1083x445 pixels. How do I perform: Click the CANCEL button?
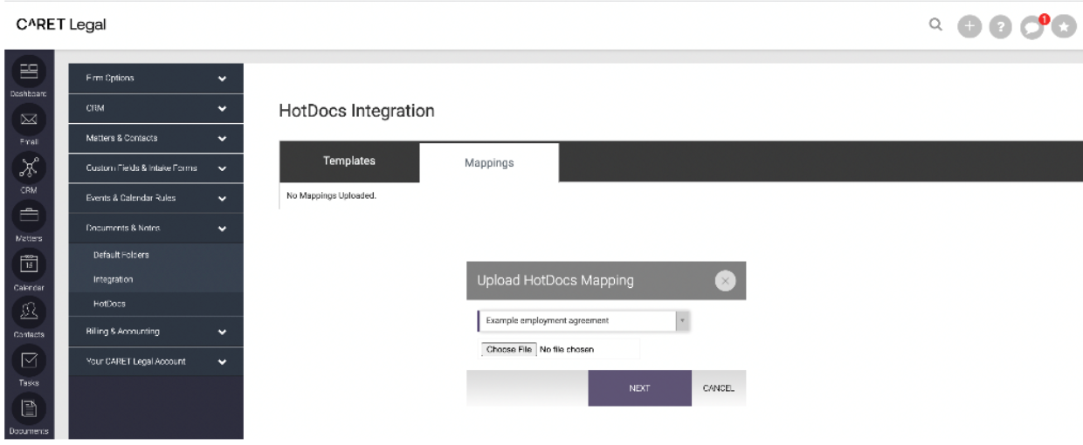tap(719, 388)
